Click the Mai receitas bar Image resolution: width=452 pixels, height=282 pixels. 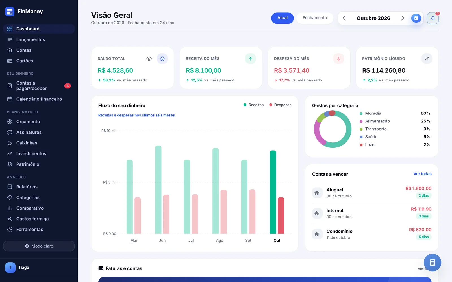[130, 197]
